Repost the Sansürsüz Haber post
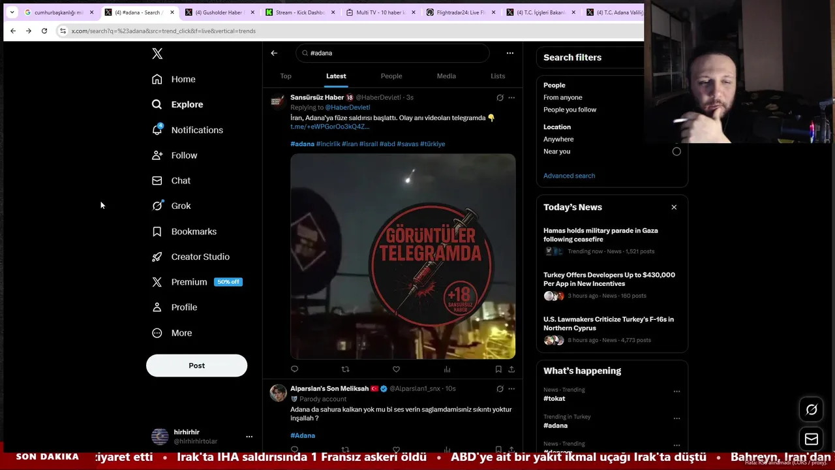The height and width of the screenshot is (470, 835). [x=346, y=369]
